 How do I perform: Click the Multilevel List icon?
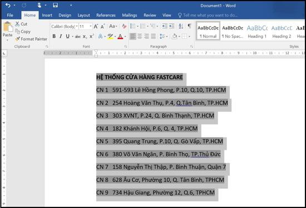pyautogui.click(x=153, y=26)
